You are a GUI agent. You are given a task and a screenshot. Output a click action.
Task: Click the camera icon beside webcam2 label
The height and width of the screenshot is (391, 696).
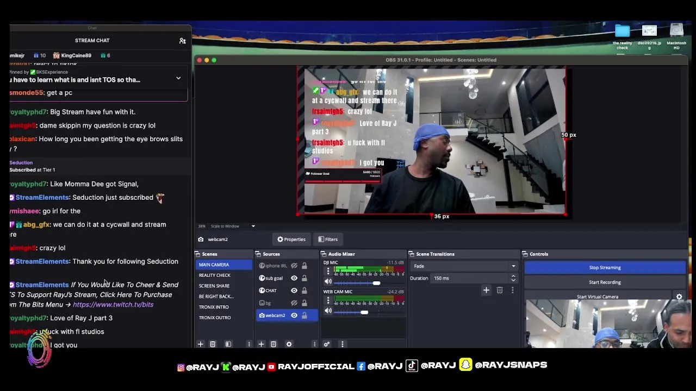click(x=201, y=239)
